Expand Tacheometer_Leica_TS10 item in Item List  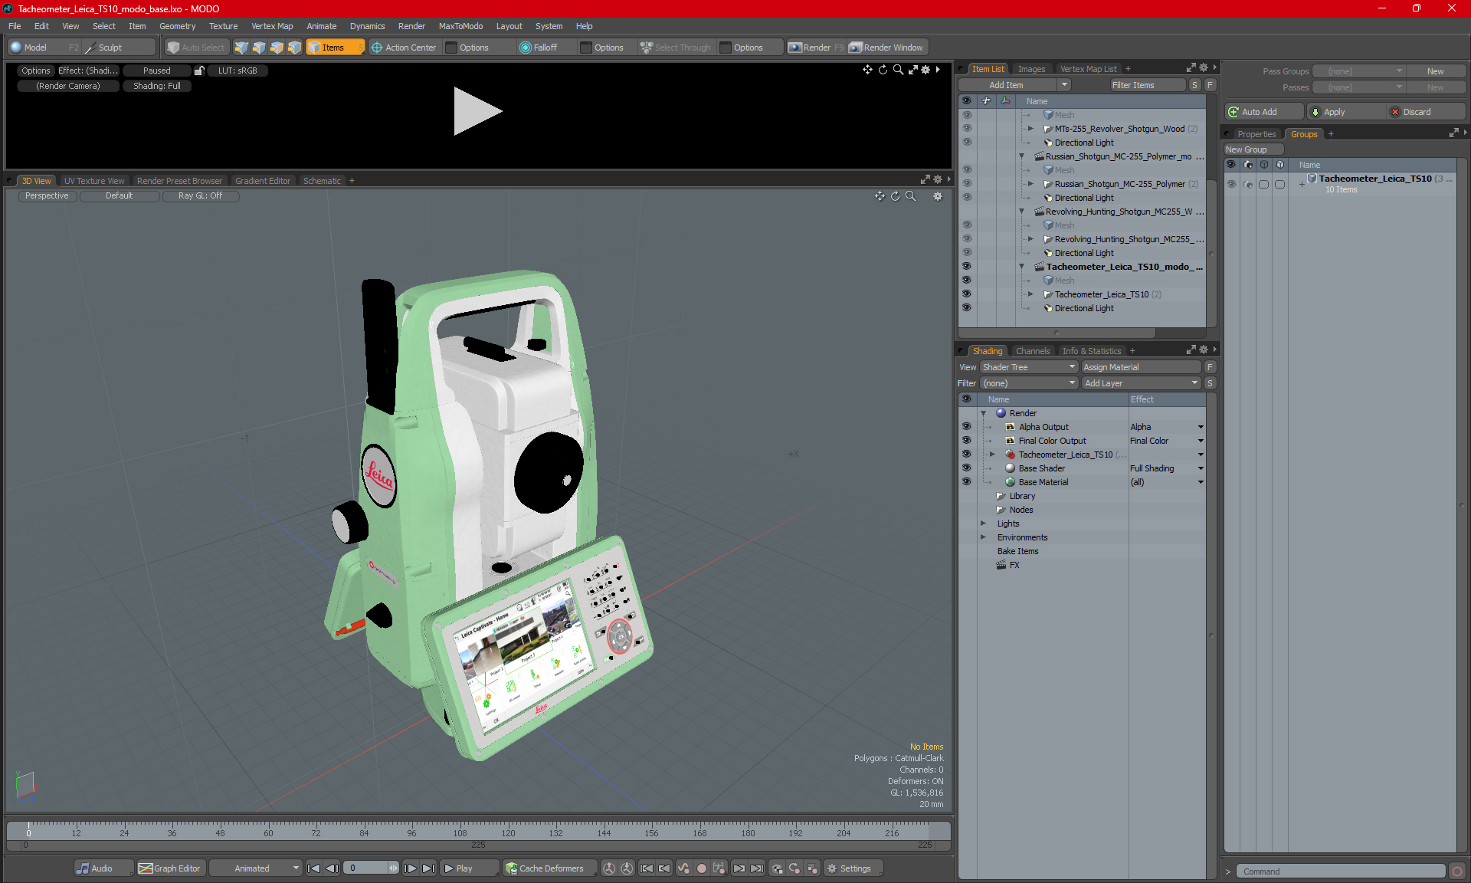[1030, 294]
